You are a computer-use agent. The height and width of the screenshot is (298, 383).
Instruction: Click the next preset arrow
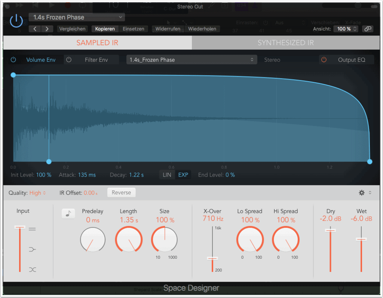47,29
